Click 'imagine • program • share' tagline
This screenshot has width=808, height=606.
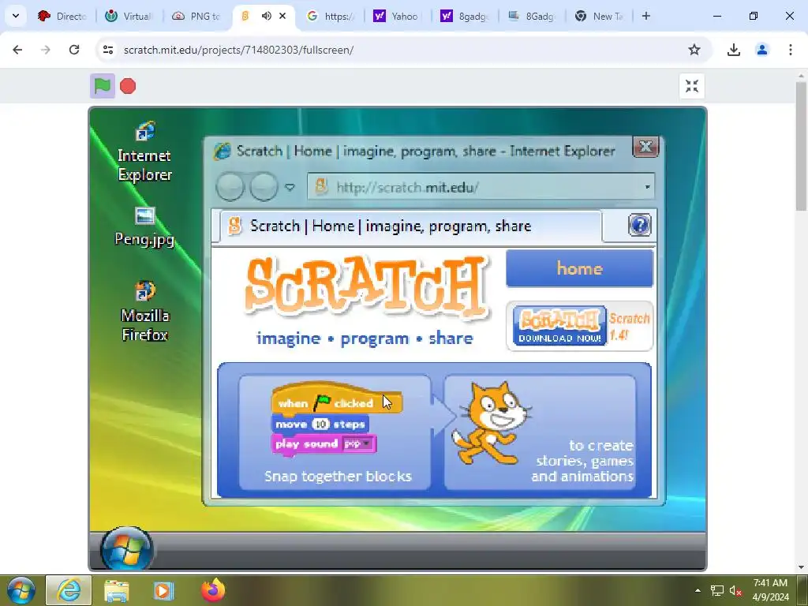coord(365,339)
